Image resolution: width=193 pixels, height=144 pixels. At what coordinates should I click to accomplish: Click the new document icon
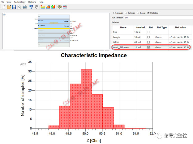tap(3, 7)
